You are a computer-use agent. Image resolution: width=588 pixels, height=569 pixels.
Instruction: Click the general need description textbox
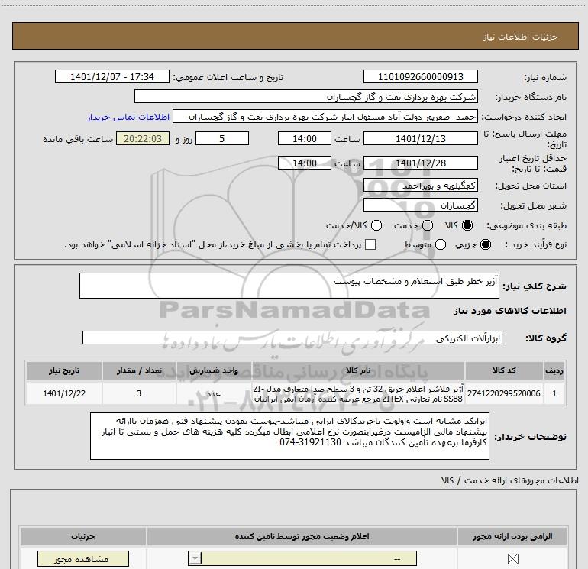click(x=289, y=286)
